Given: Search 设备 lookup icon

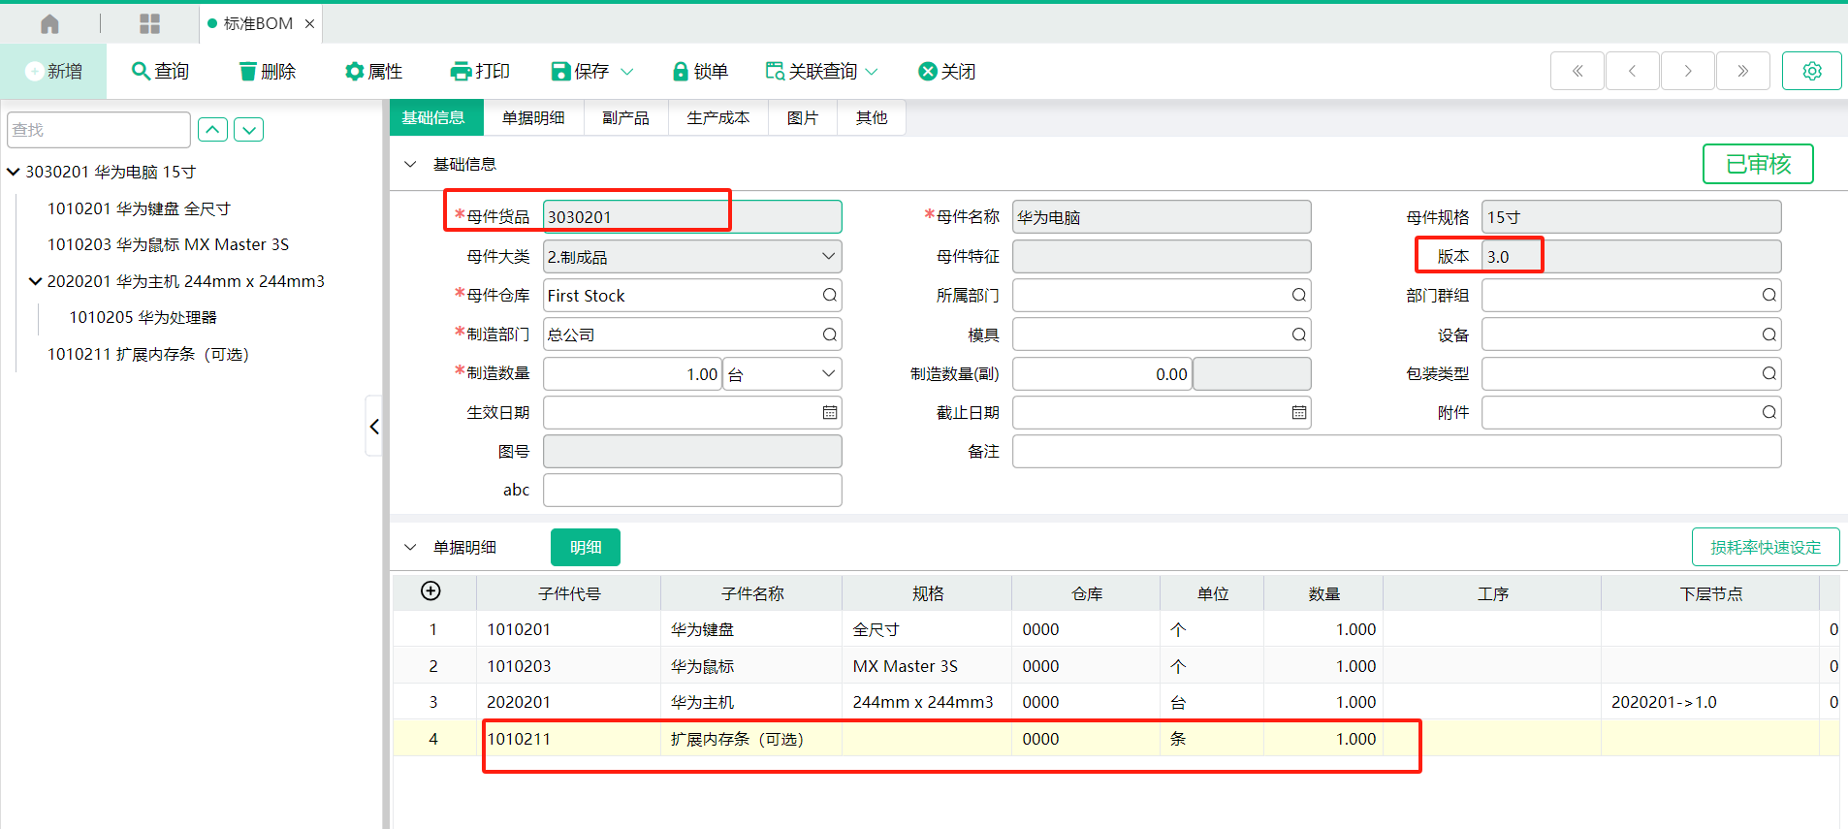Looking at the screenshot, I should click(1769, 334).
